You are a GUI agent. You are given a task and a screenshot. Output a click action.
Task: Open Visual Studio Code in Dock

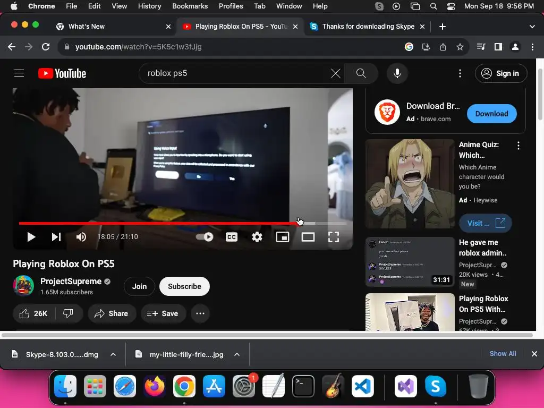(362, 386)
